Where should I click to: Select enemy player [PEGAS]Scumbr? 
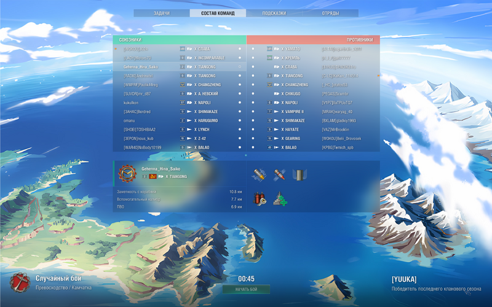pos(335,94)
